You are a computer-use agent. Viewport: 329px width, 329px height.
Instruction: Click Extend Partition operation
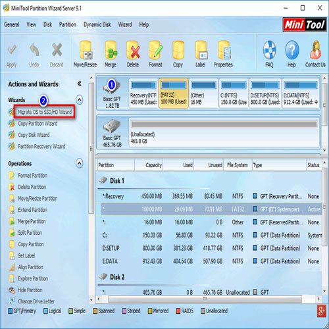click(x=32, y=210)
